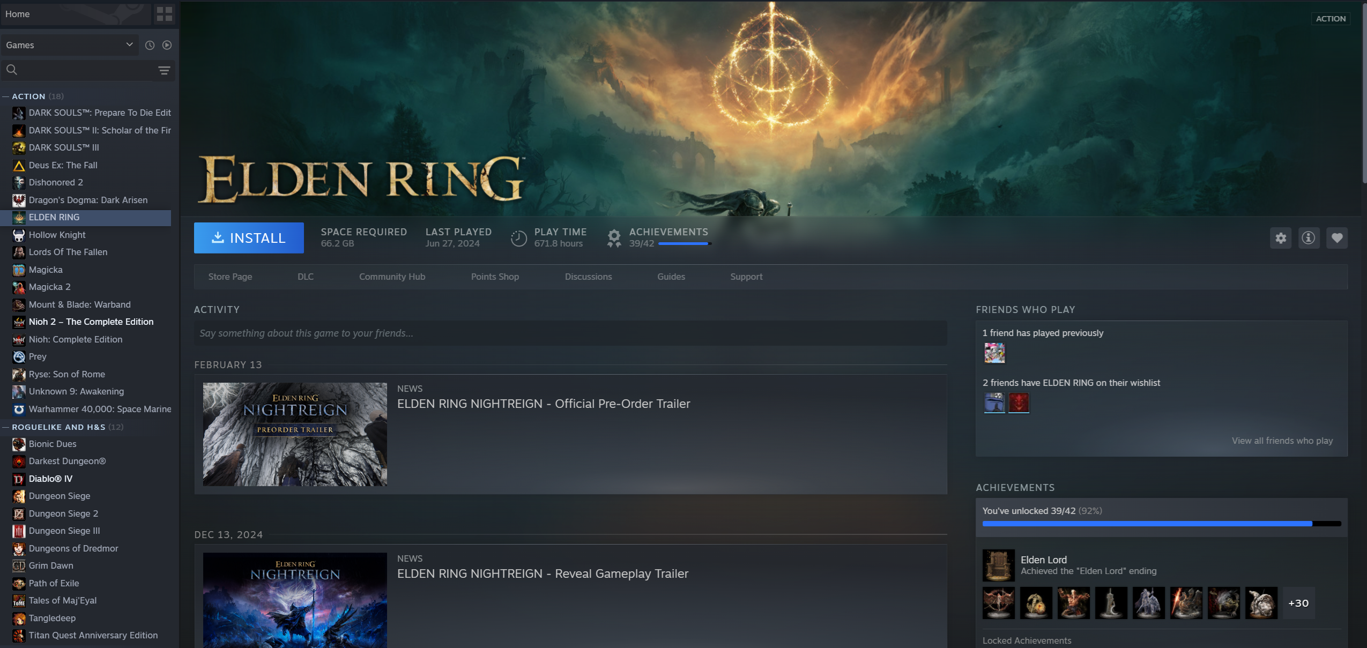
Task: Open the Points Shop tab
Action: 495,277
